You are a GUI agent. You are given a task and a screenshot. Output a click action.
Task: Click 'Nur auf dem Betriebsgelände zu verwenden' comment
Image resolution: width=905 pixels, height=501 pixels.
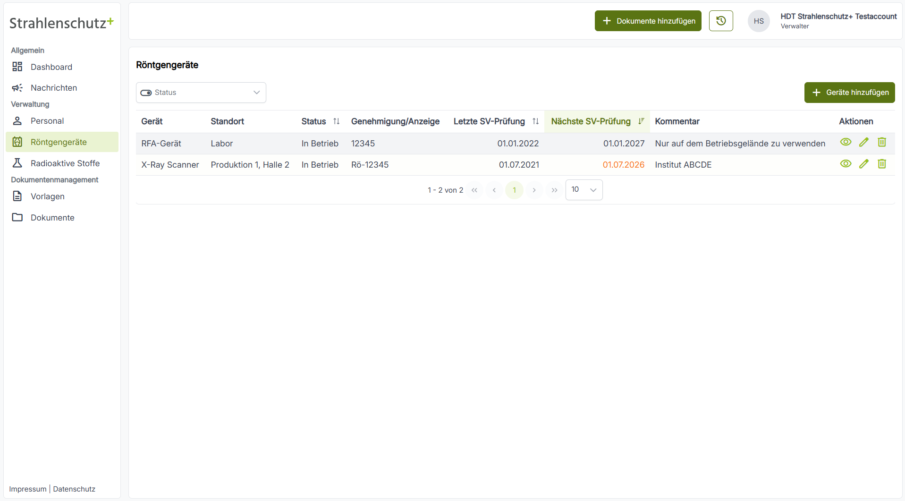[740, 144]
